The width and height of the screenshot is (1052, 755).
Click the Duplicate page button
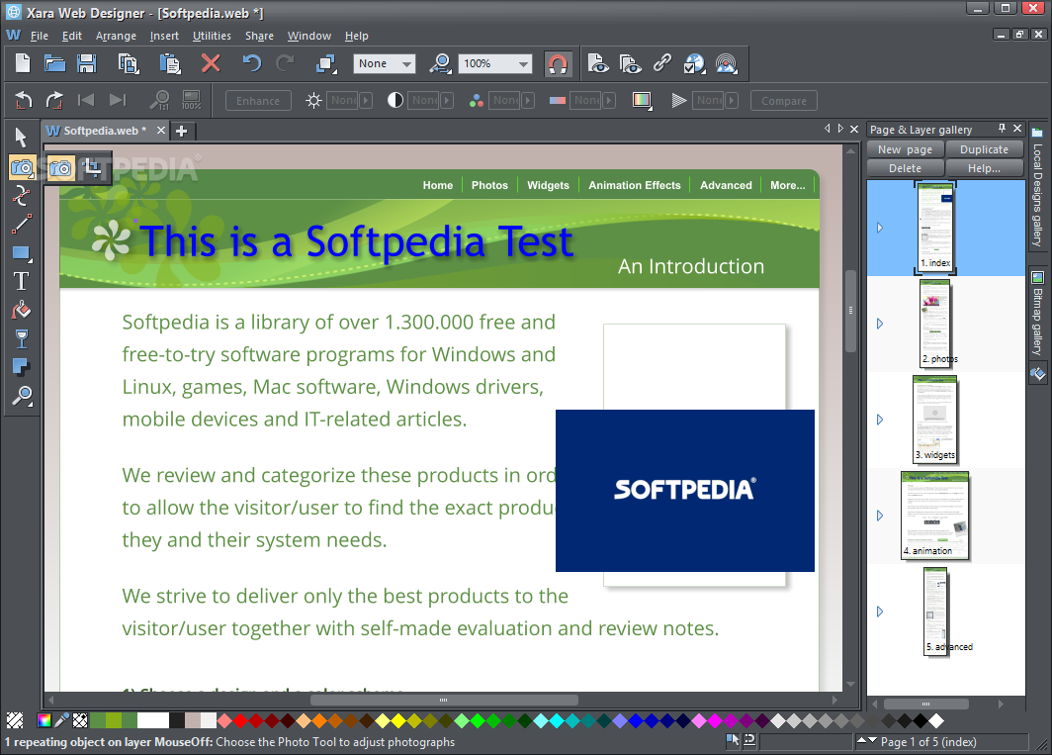coord(984,149)
